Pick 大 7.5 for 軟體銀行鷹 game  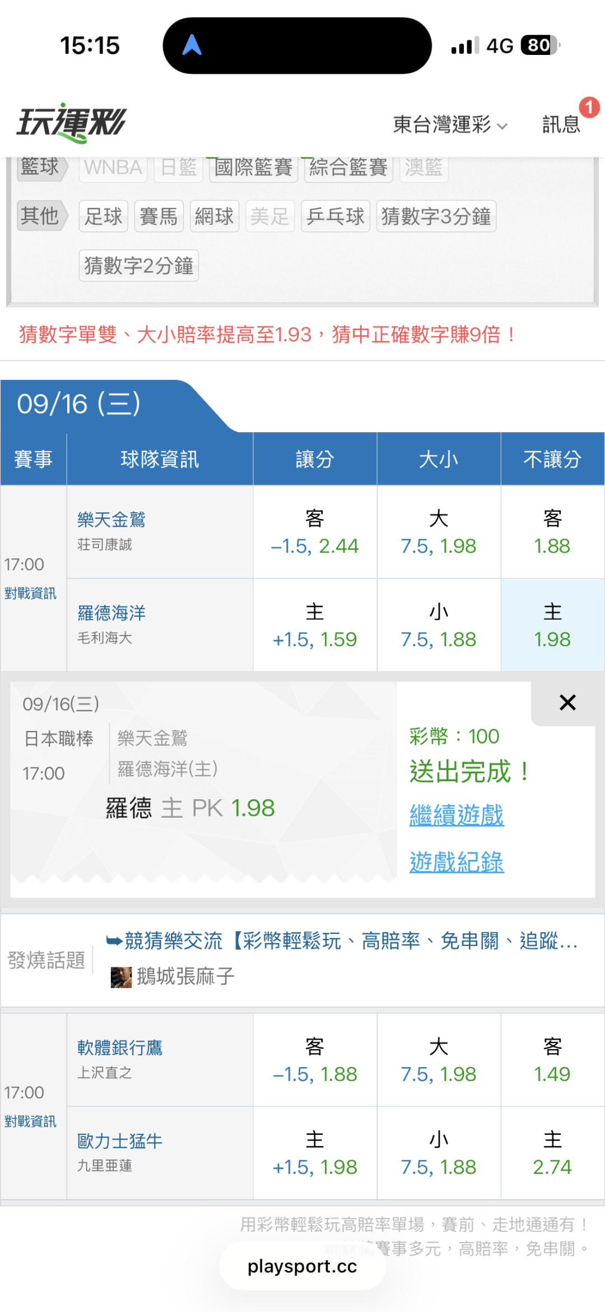[x=439, y=1060]
